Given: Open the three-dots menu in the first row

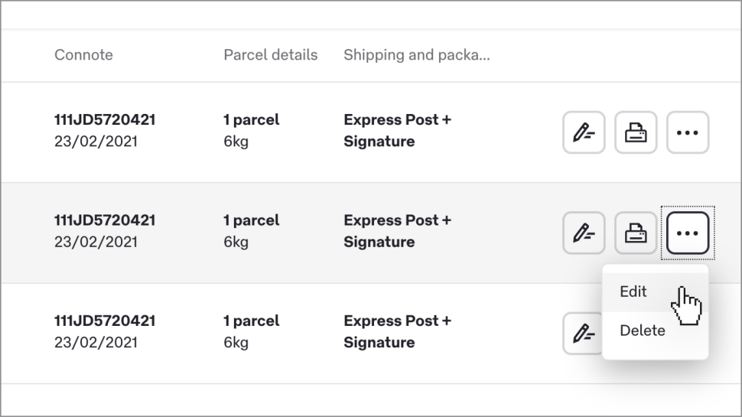Looking at the screenshot, I should pos(688,133).
